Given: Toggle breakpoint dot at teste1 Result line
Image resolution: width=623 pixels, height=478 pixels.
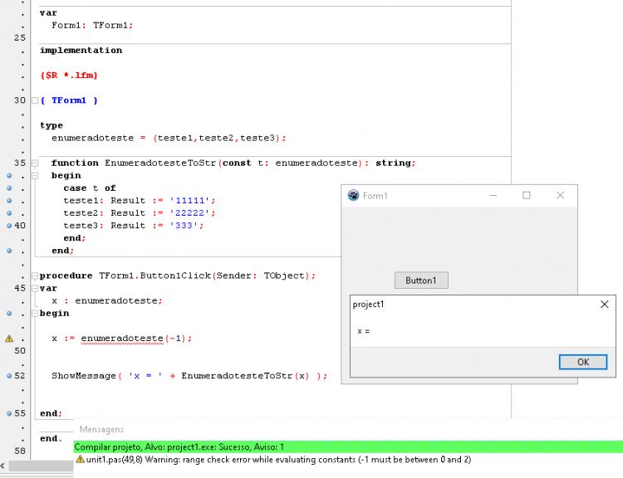Looking at the screenshot, I should tap(9, 201).
